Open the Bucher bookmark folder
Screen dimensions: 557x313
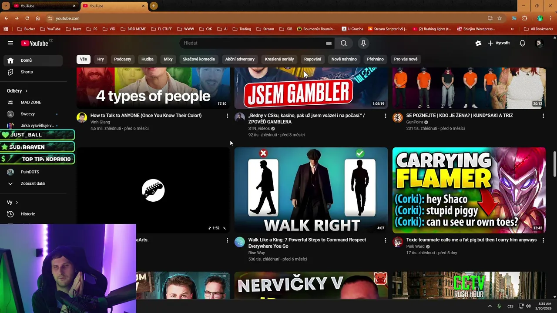click(x=26, y=29)
